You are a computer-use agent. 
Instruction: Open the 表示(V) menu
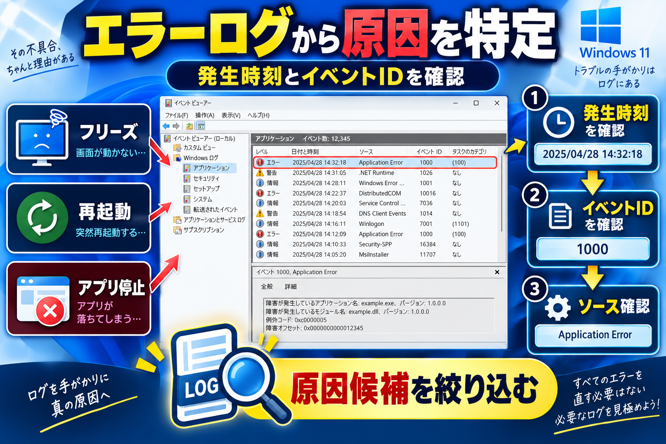(x=231, y=115)
